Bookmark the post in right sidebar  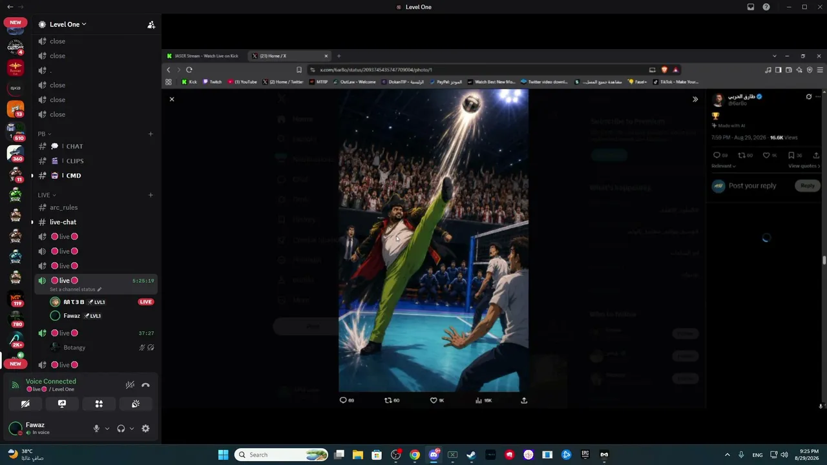(x=795, y=155)
